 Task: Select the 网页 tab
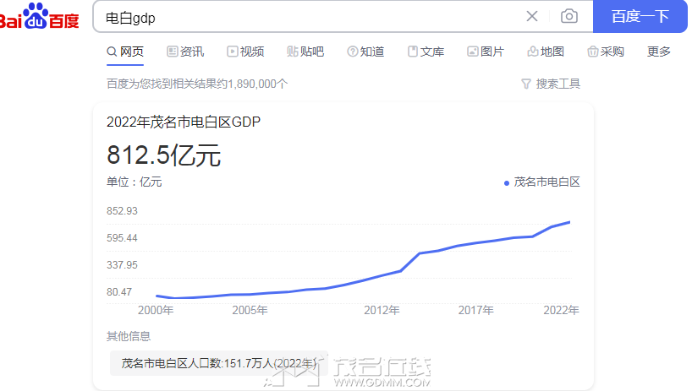[125, 52]
